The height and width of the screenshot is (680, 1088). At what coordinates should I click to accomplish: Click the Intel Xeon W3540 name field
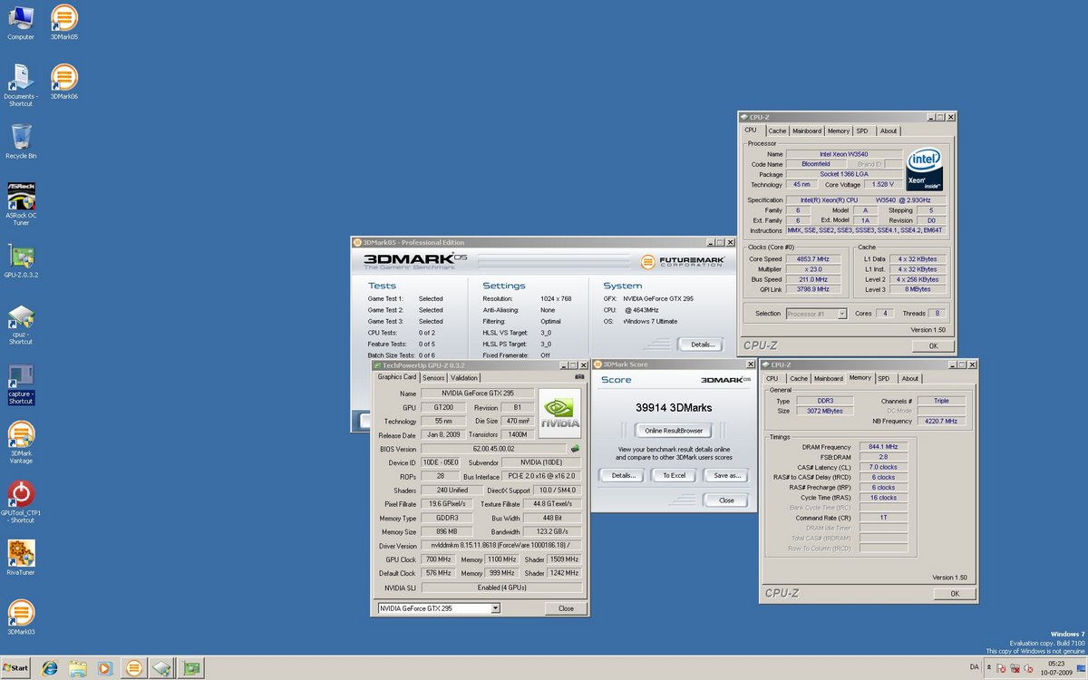click(843, 154)
